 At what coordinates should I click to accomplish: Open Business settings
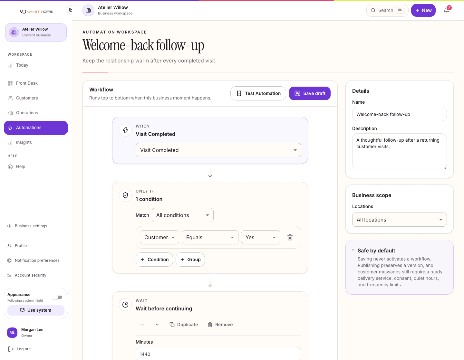click(36, 226)
